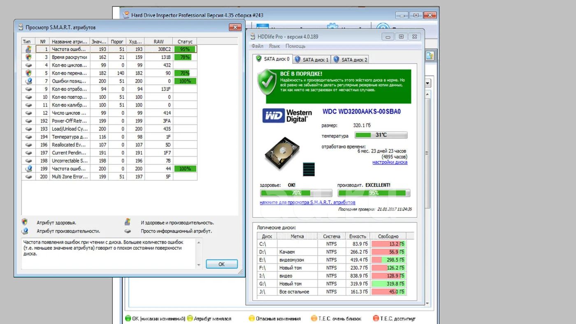
Task: Select attribute row 3 Время раскрутки
Action: tap(109, 57)
